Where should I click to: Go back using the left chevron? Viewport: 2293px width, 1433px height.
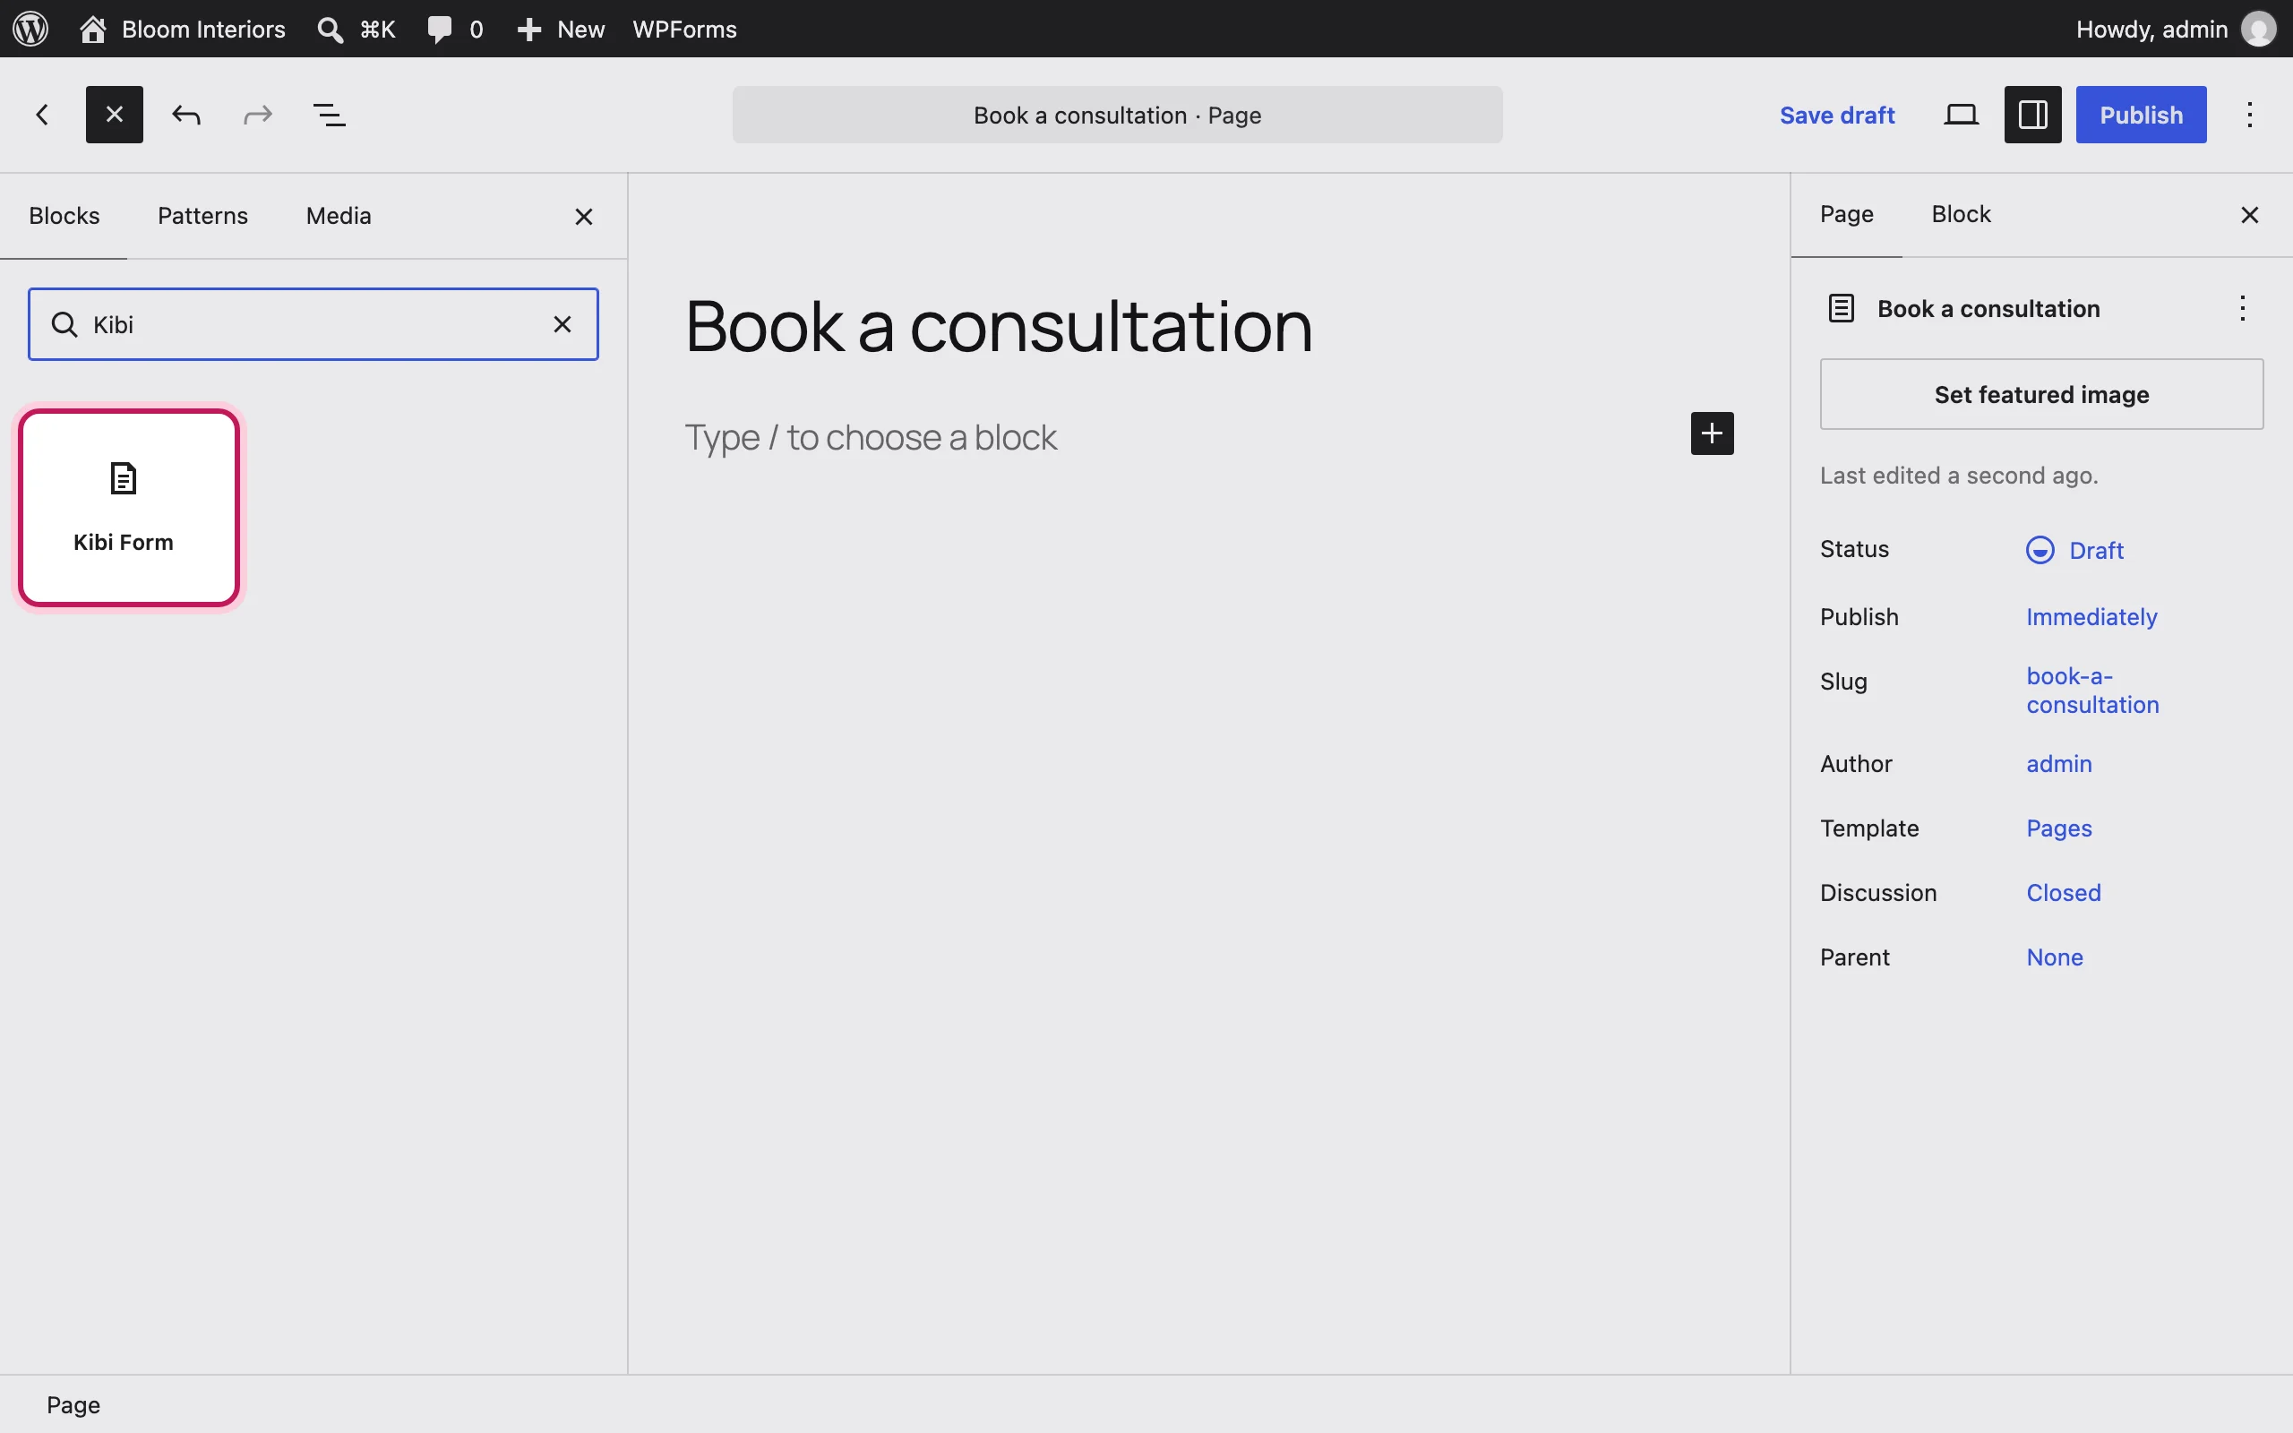43,115
